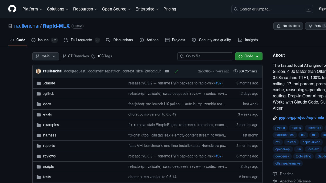Click the bell icon in Notifications

(278, 26)
